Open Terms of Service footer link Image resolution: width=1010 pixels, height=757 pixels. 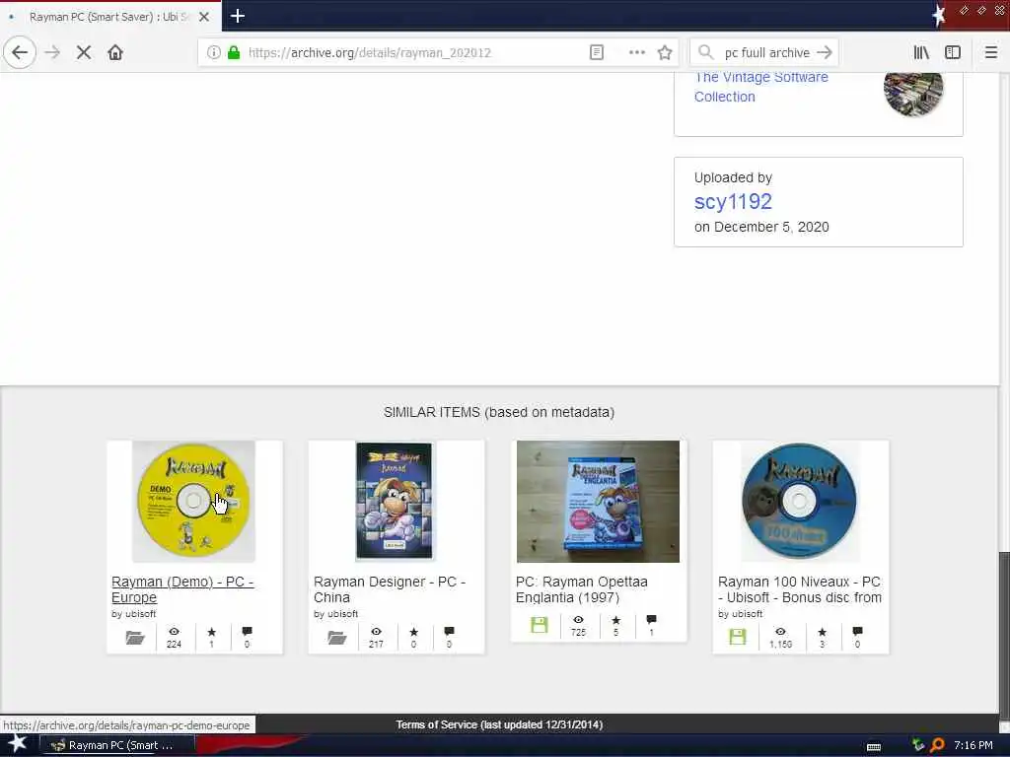click(x=499, y=724)
